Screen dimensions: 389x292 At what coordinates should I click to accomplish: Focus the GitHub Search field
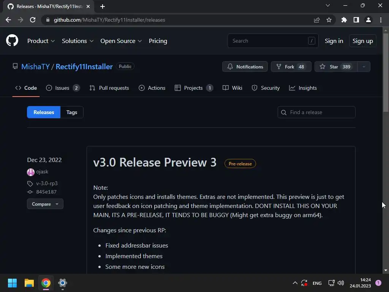coord(273,41)
